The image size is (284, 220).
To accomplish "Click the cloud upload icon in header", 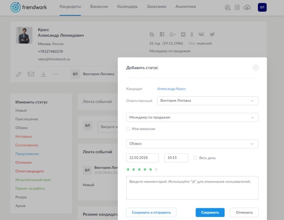I will pos(247,8).
